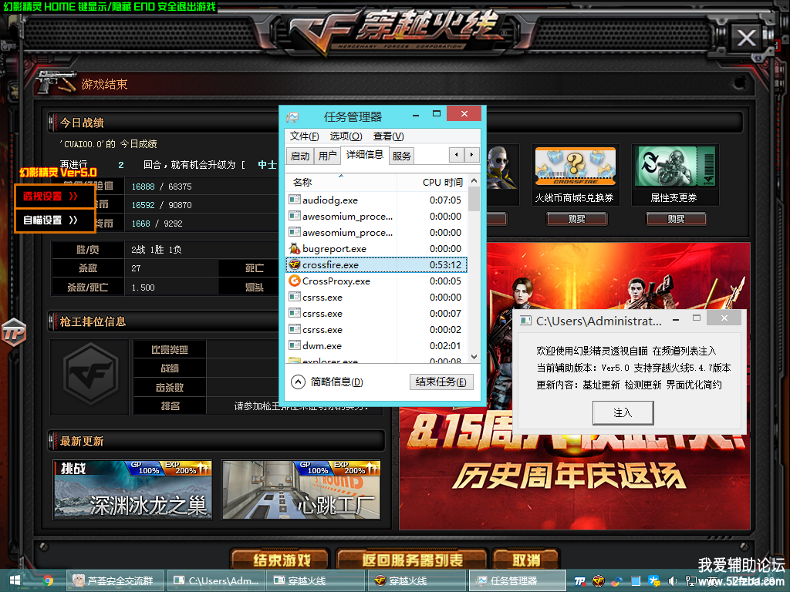Select audiodg.exe process row
This screenshot has height=592, width=790.
click(376, 200)
